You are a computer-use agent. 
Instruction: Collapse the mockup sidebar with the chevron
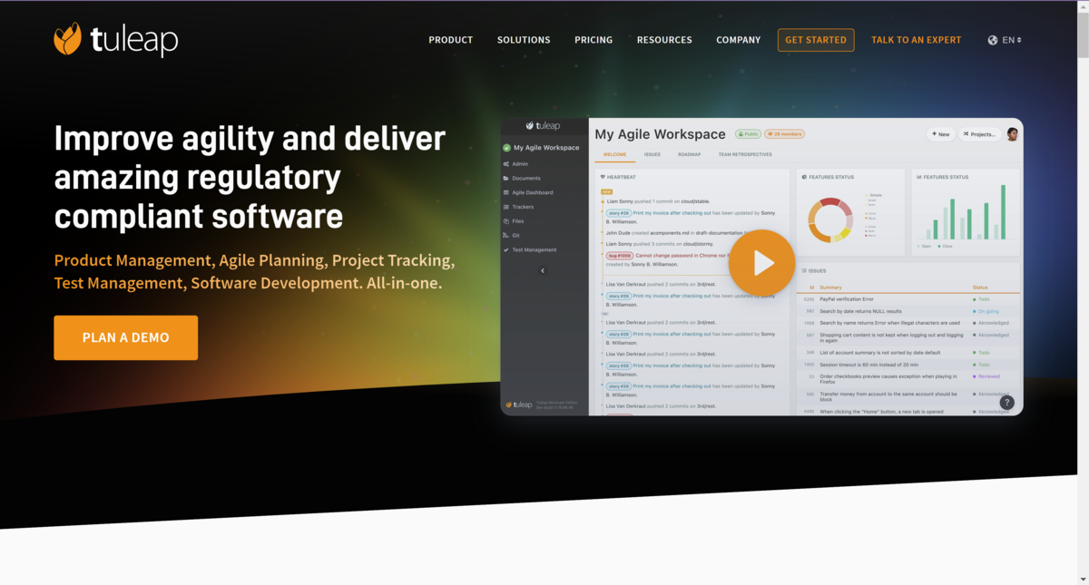click(543, 270)
